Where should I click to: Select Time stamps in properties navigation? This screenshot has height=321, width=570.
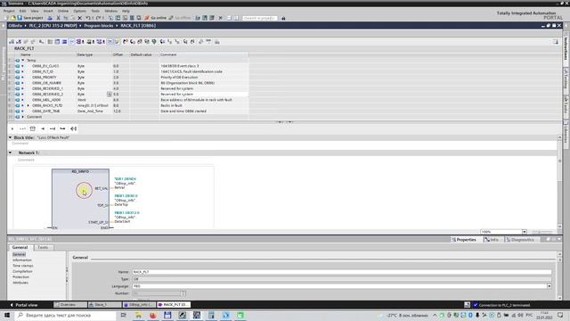[x=23, y=266]
